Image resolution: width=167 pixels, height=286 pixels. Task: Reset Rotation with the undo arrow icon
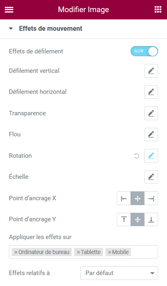click(137, 156)
